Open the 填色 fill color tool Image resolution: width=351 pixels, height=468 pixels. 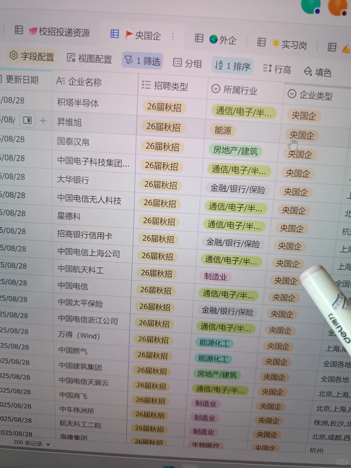318,71
